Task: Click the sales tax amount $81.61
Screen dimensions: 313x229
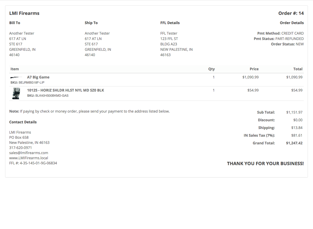Action: coord(297,135)
